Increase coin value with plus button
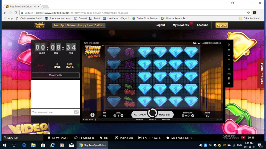 [x=193, y=116]
